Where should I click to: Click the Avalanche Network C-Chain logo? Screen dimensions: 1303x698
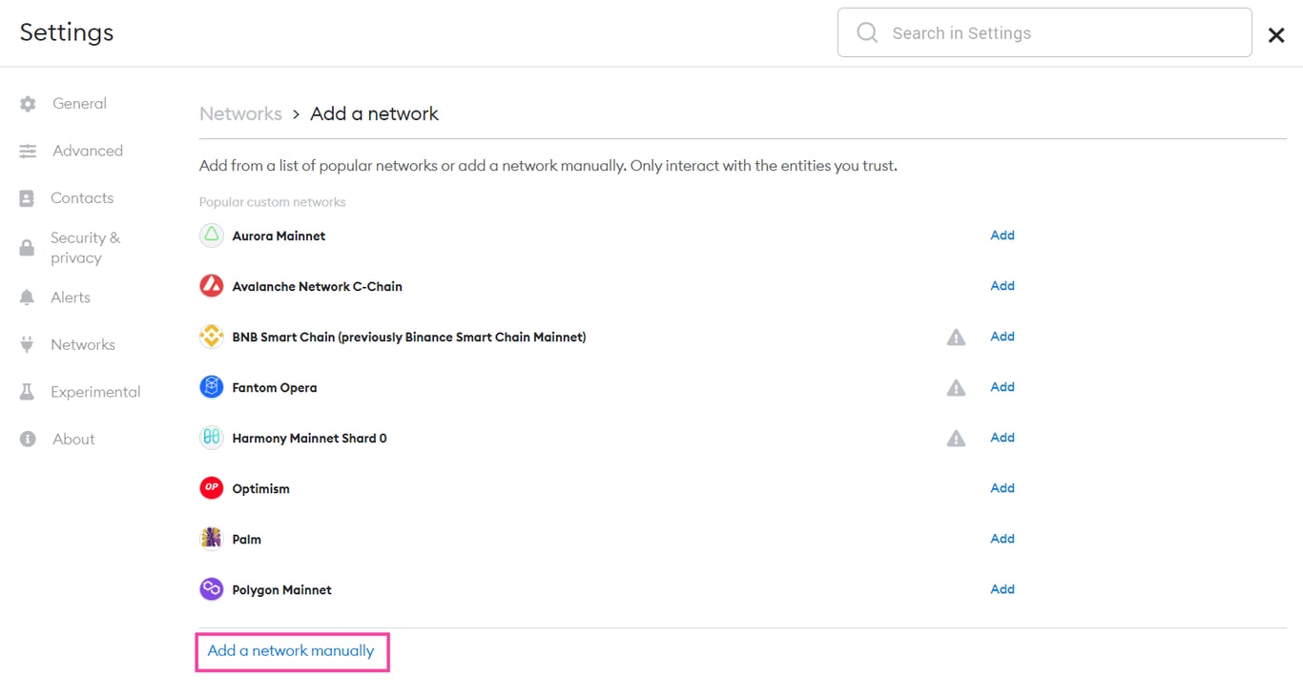211,285
